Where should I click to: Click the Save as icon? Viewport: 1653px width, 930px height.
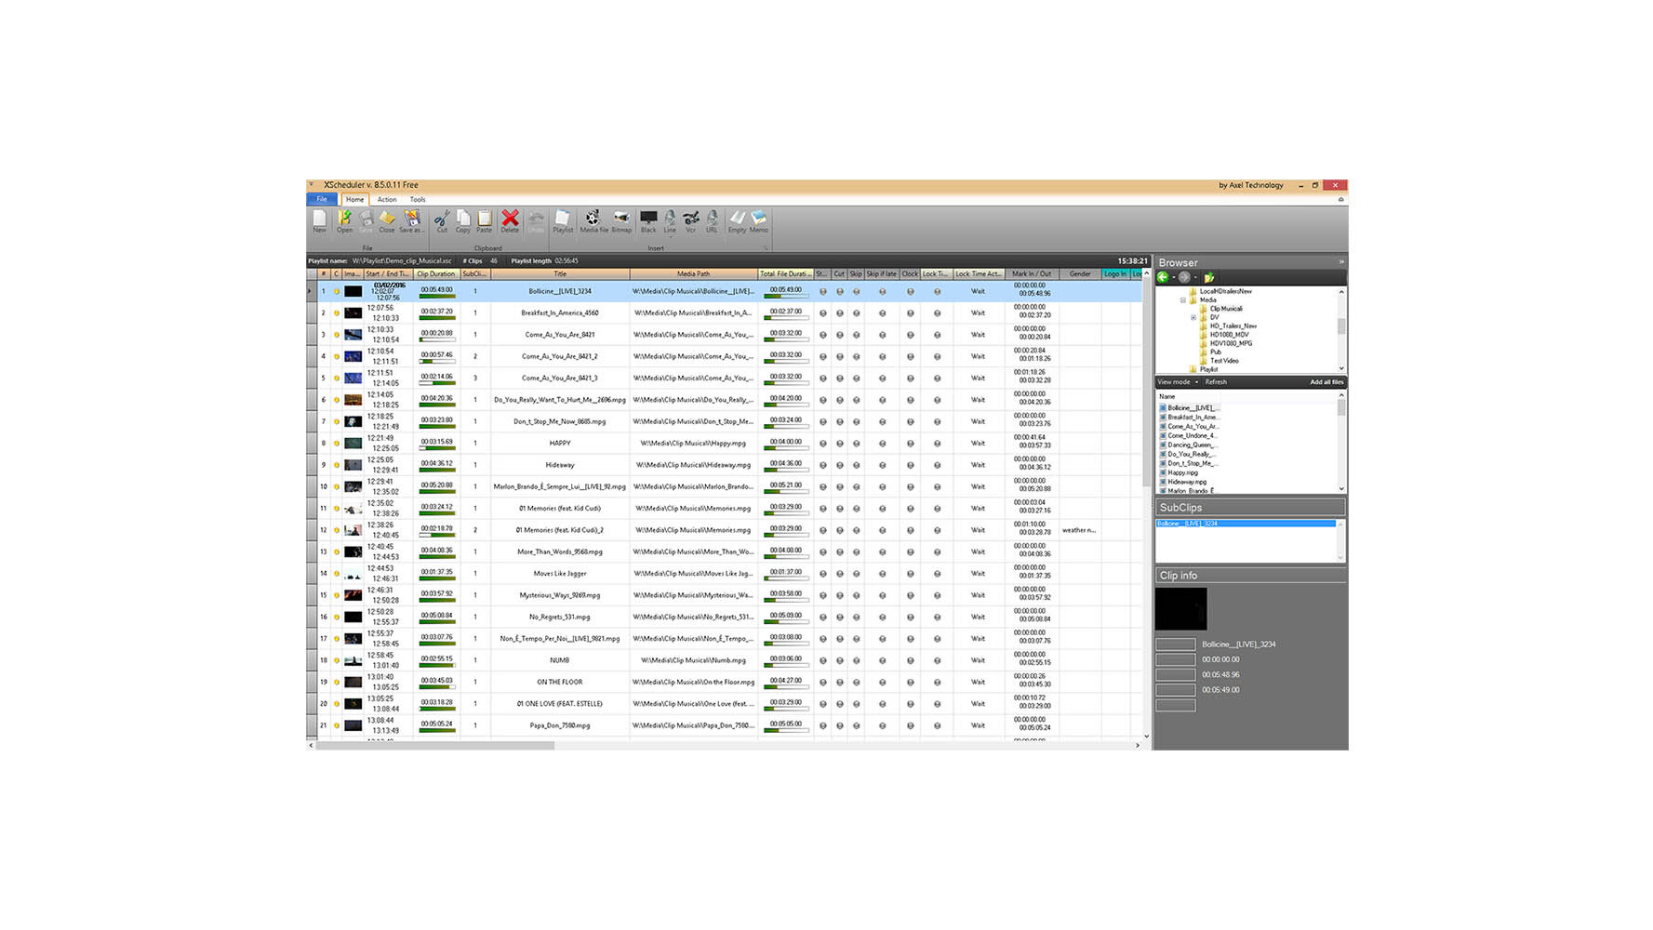(411, 220)
